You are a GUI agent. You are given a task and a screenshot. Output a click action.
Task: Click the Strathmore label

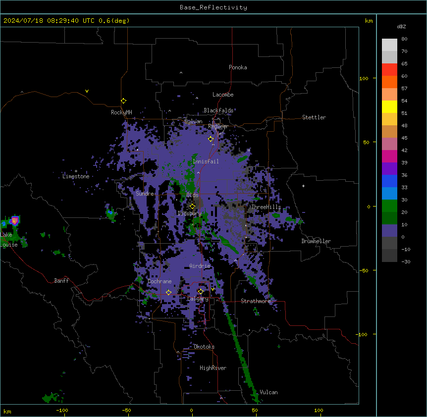(256, 301)
